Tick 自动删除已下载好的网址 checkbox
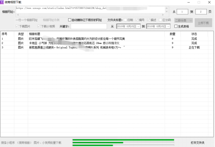The width and height of the screenshot is (215, 147). [x=69, y=20]
